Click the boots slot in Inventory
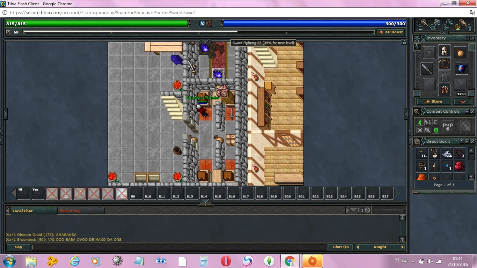The image size is (477, 268). click(x=444, y=90)
